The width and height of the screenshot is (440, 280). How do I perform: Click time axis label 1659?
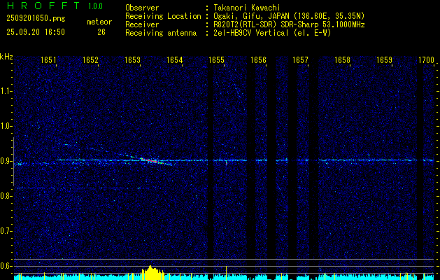tap(384, 60)
